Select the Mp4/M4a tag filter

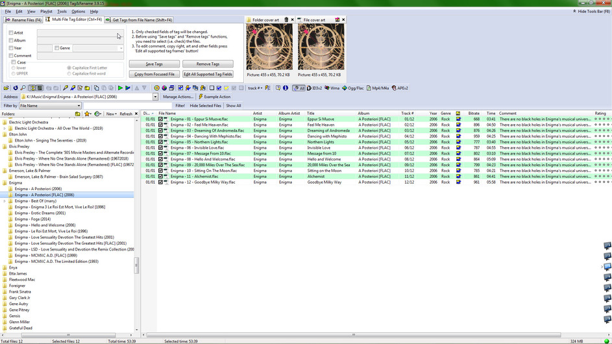coord(378,88)
